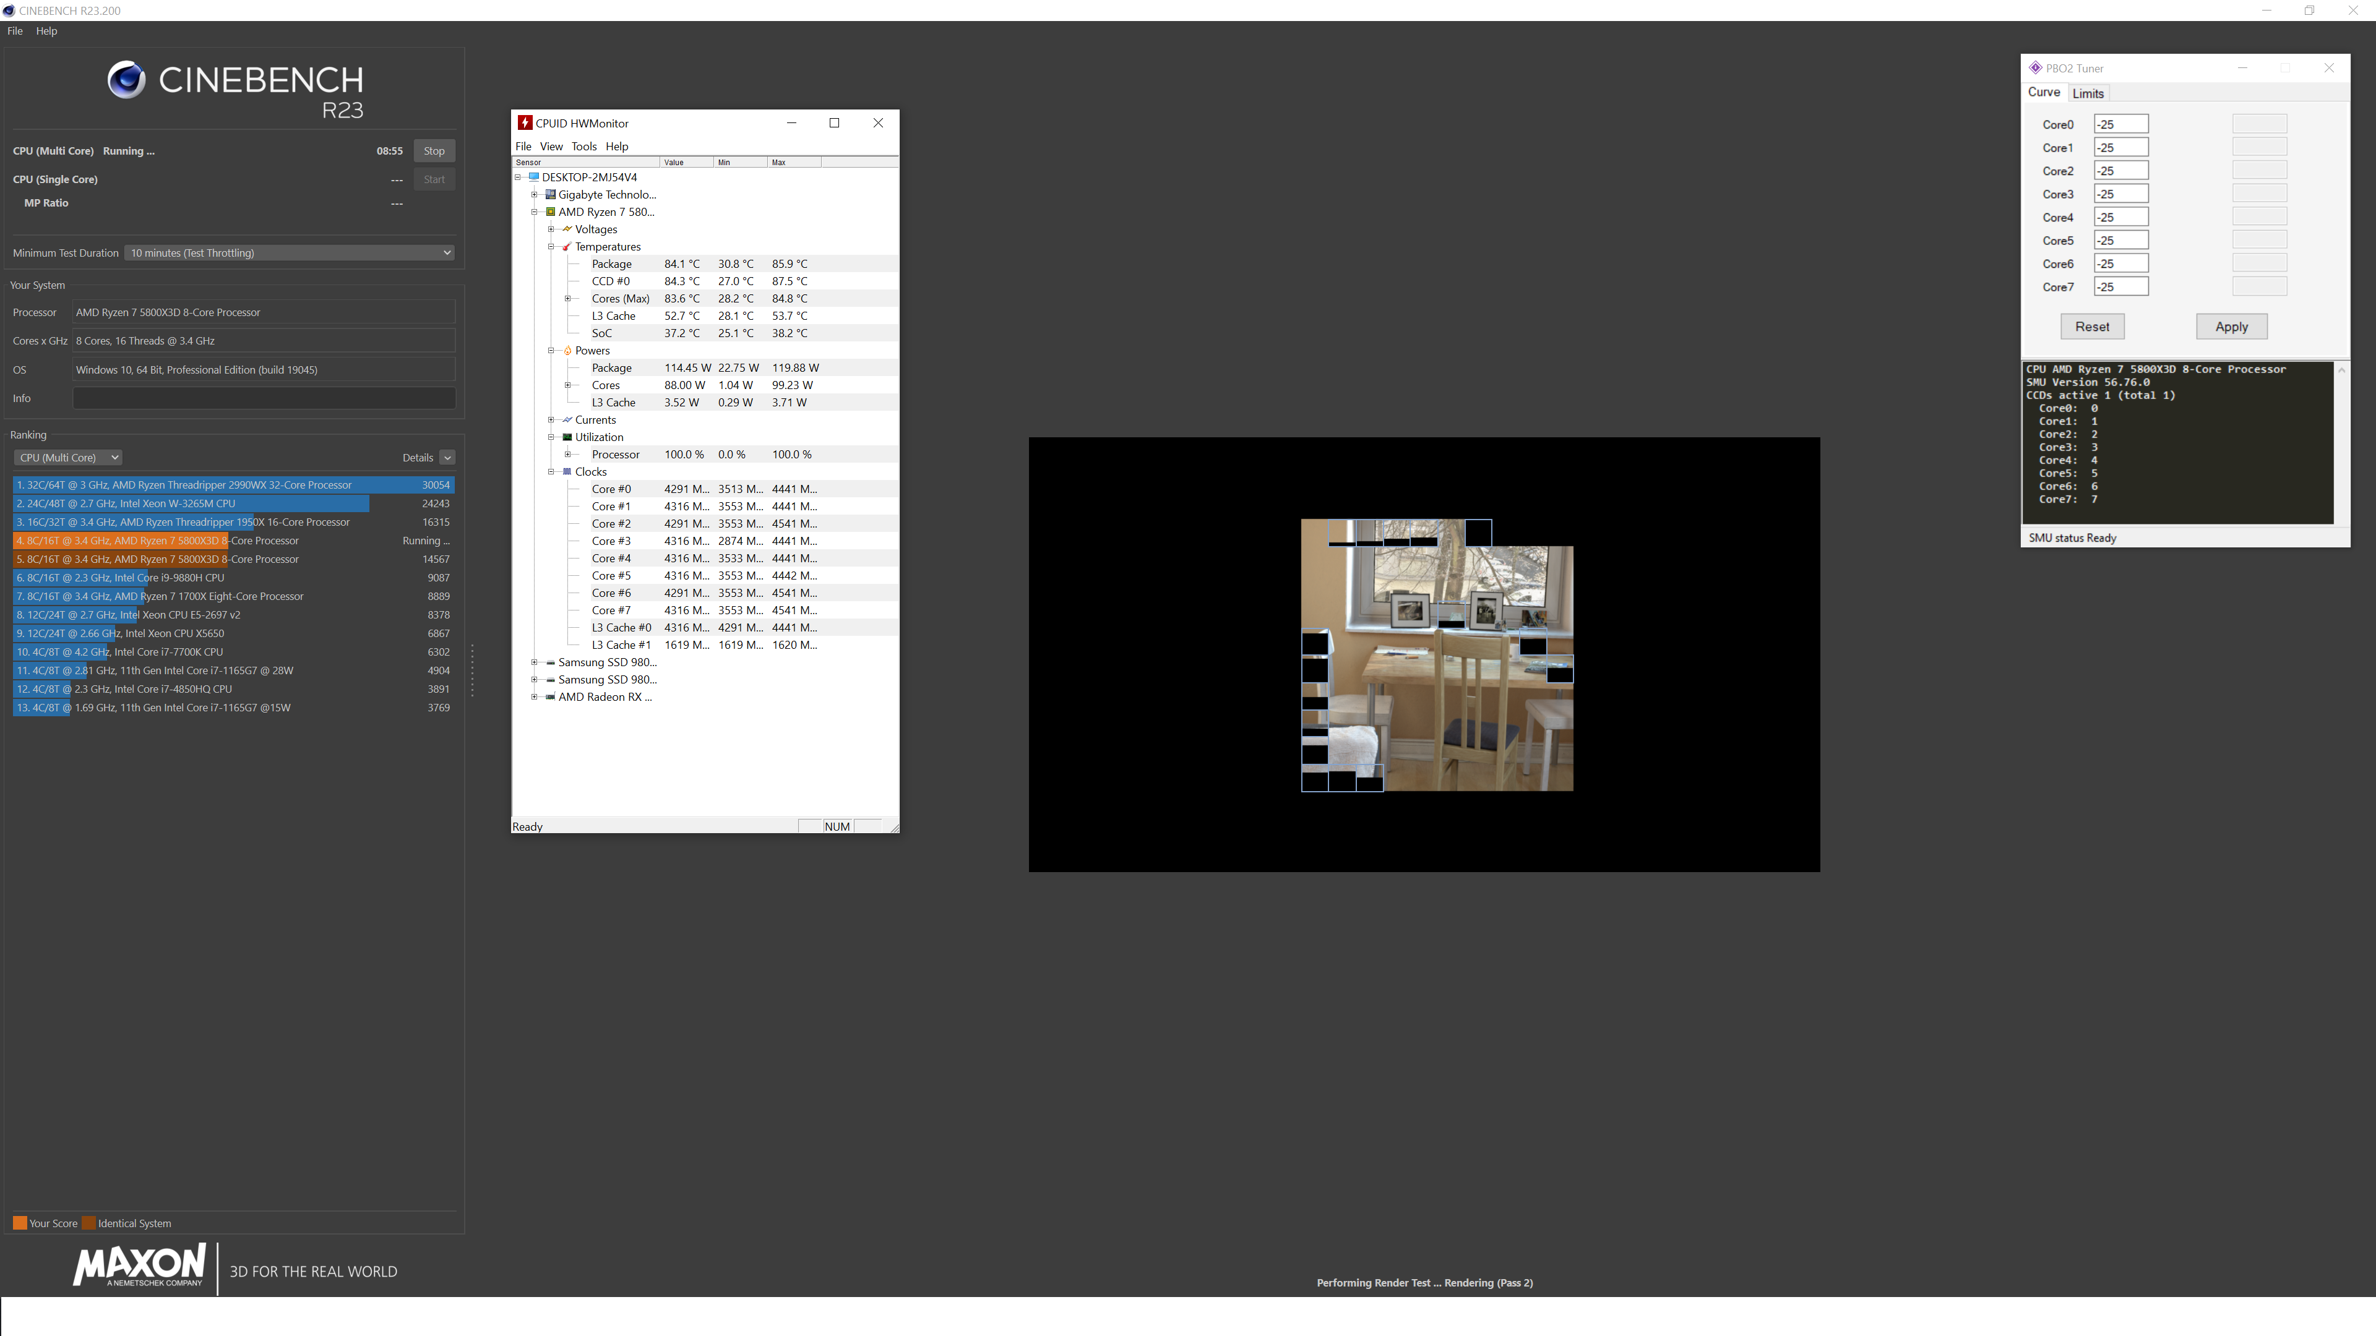Click the AMD Ryzen 7 CPU chip icon

coord(551,212)
